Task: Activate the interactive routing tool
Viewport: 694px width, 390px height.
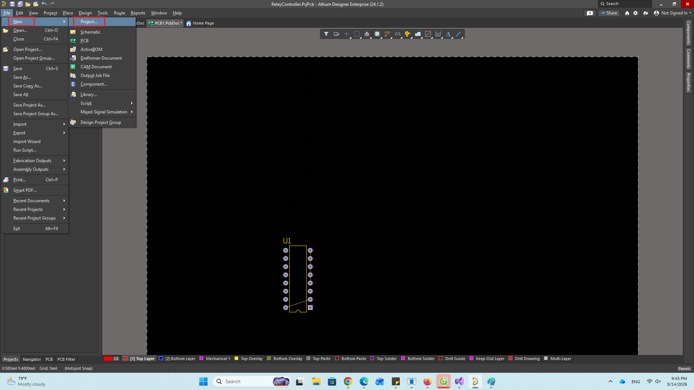Action: pyautogui.click(x=387, y=34)
